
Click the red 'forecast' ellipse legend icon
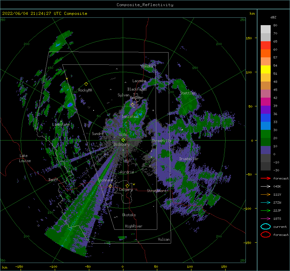click(266, 235)
